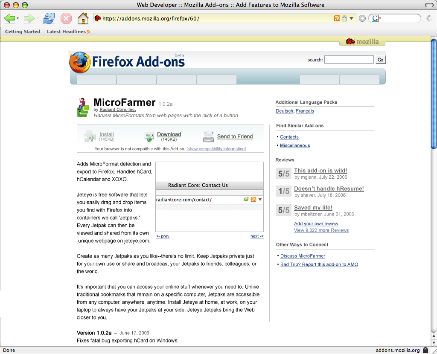The height and width of the screenshot is (354, 437).
Task: Click the RSS feed icon in the address bar
Action: tap(337, 19)
